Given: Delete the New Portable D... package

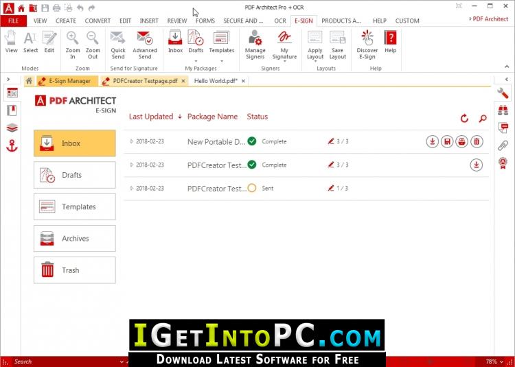Looking at the screenshot, I should tap(477, 142).
